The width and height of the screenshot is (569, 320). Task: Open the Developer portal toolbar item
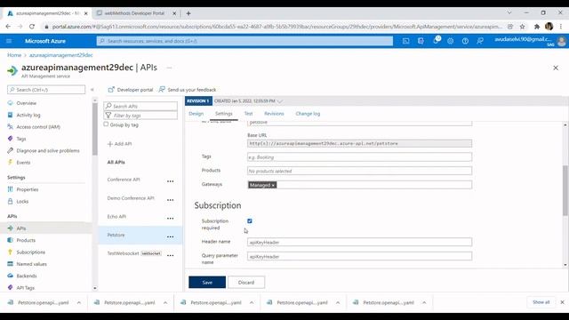point(131,90)
